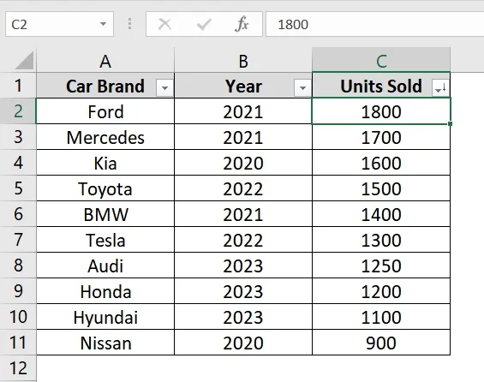Select the 1250 units sold cell

pos(381,265)
